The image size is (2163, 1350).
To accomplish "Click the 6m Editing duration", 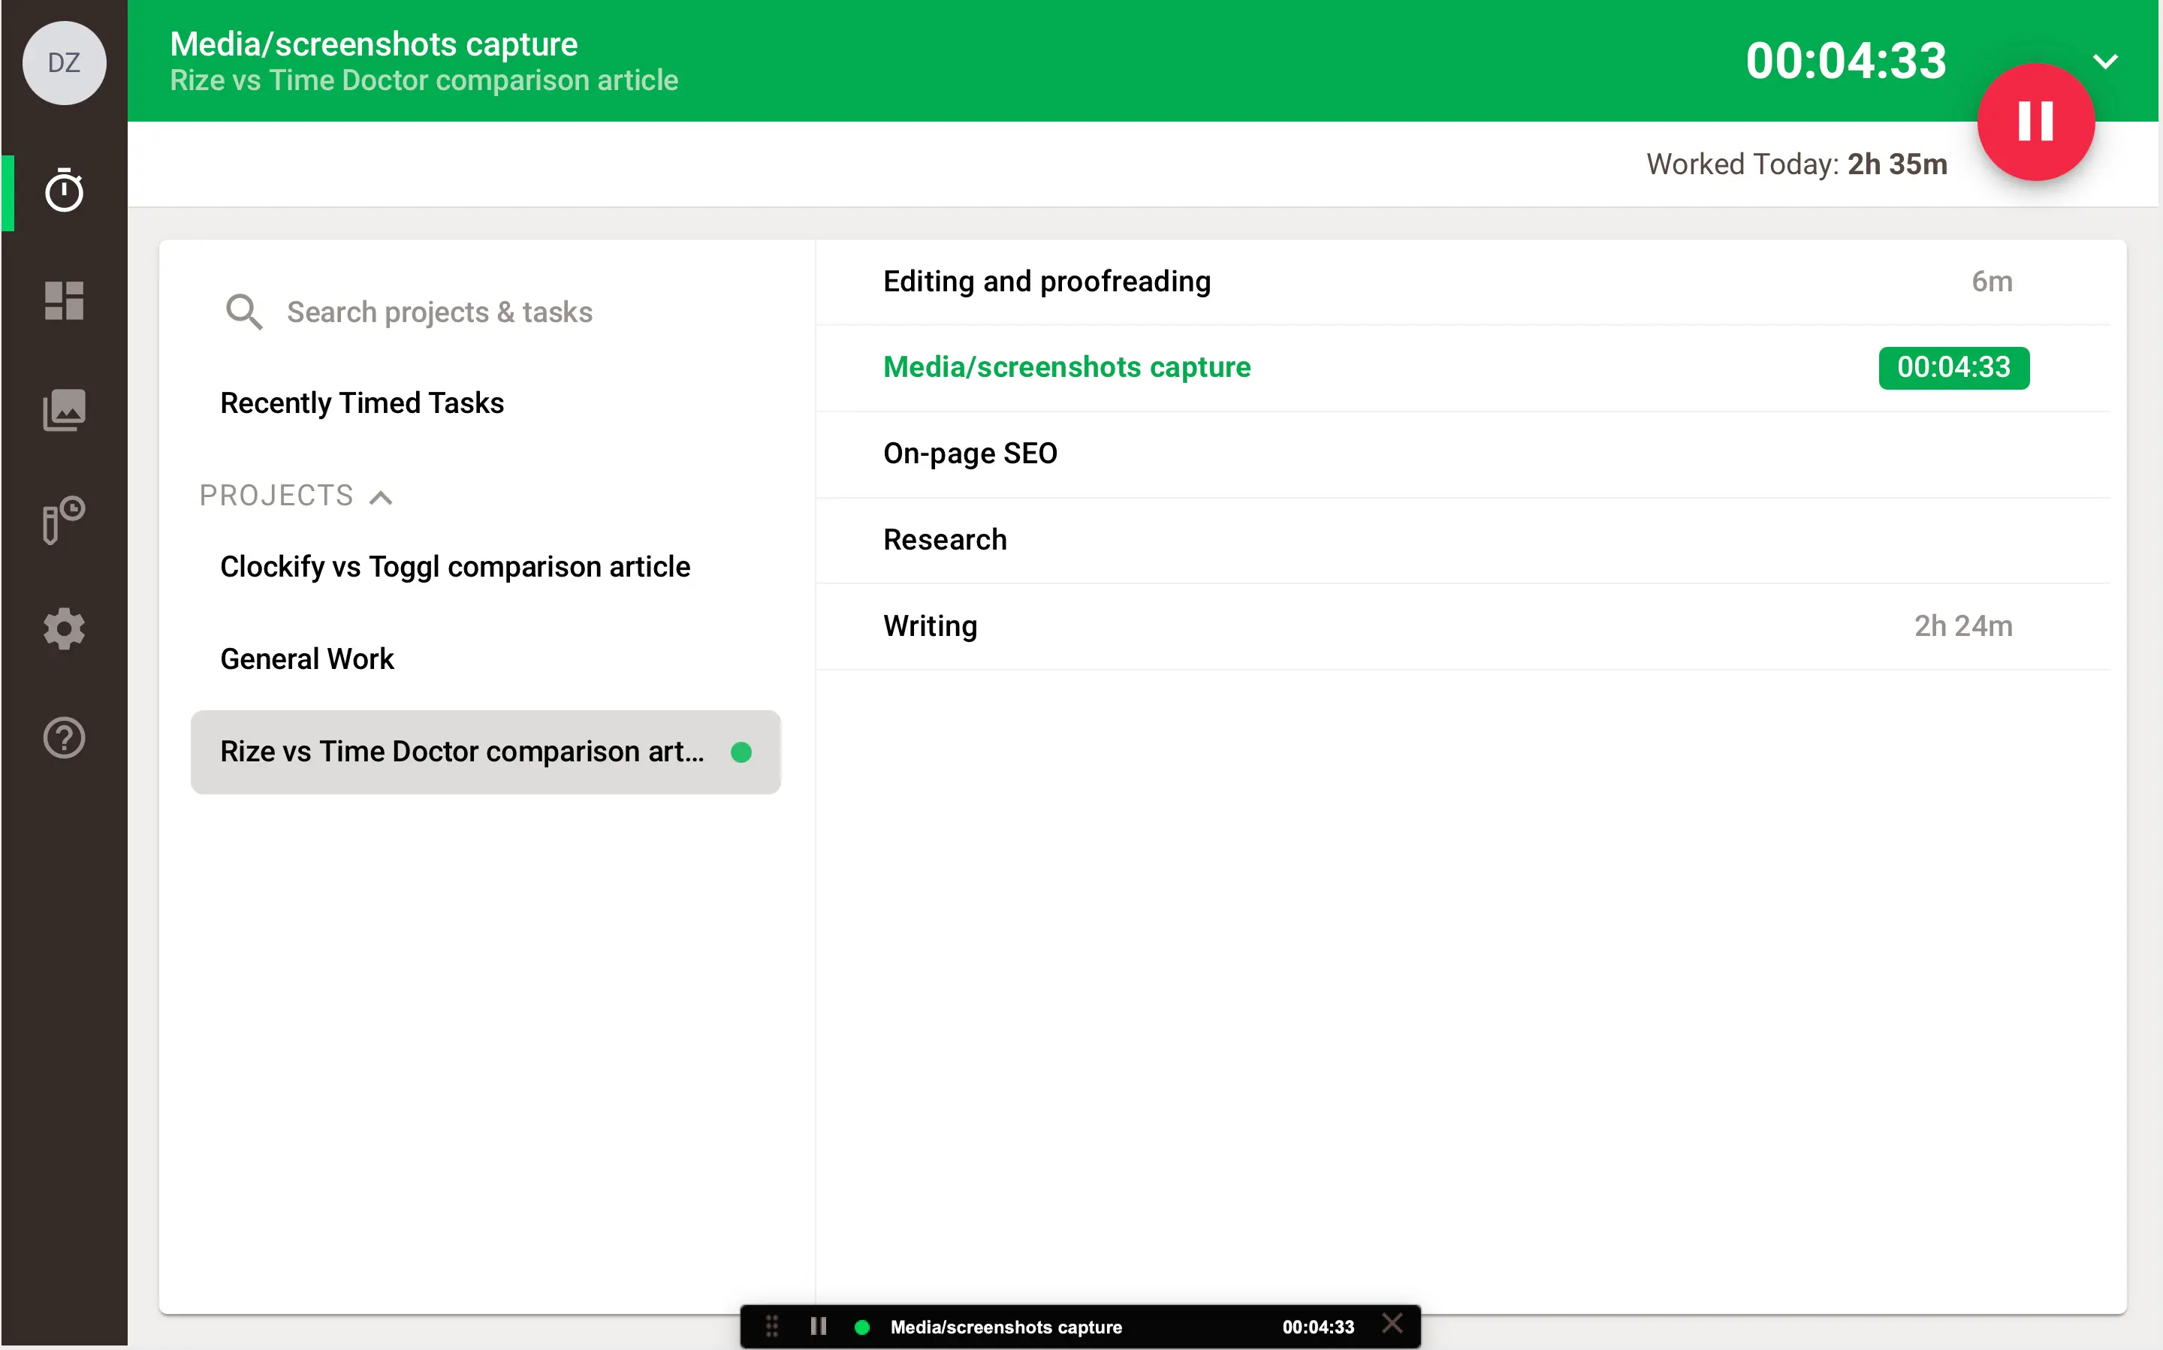I will [1991, 282].
